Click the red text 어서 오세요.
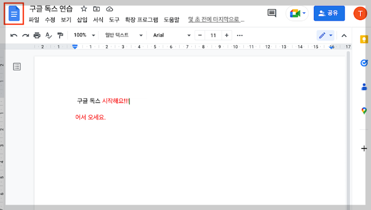This screenshot has width=371, height=210. (x=91, y=117)
